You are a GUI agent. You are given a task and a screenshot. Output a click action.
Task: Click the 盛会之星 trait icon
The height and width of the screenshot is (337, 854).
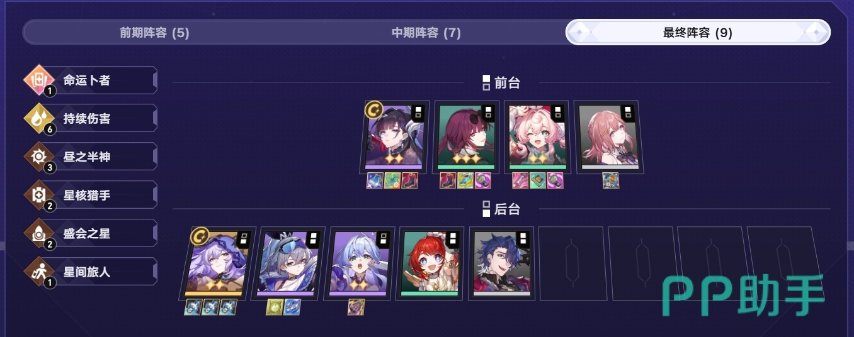tap(40, 234)
